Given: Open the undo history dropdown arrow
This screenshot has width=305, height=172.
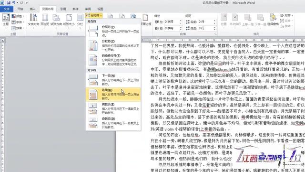Looking at the screenshot, I should [17, 3].
